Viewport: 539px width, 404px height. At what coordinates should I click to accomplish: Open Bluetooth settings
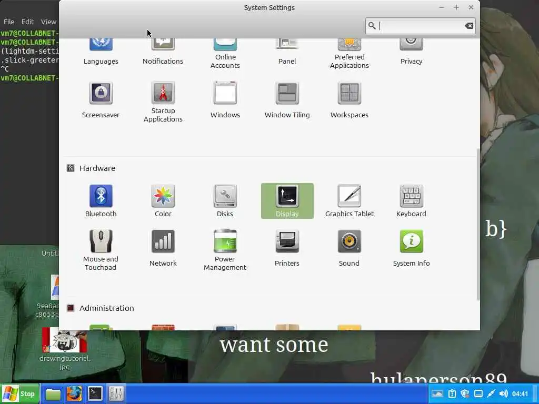click(x=101, y=200)
